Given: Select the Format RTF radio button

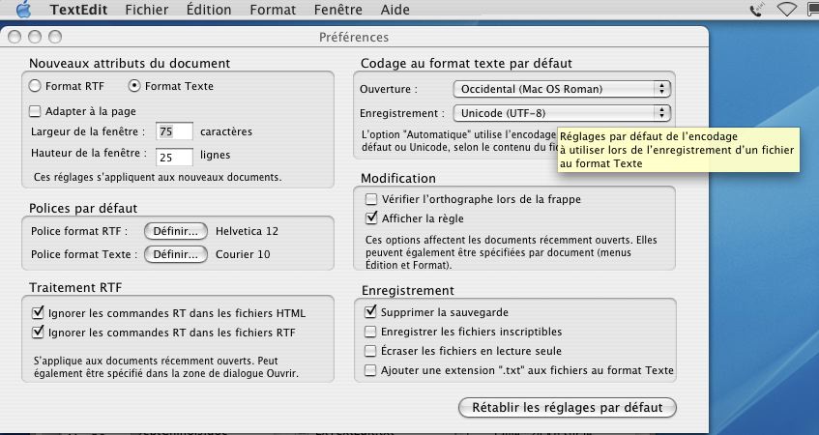Looking at the screenshot, I should (36, 86).
